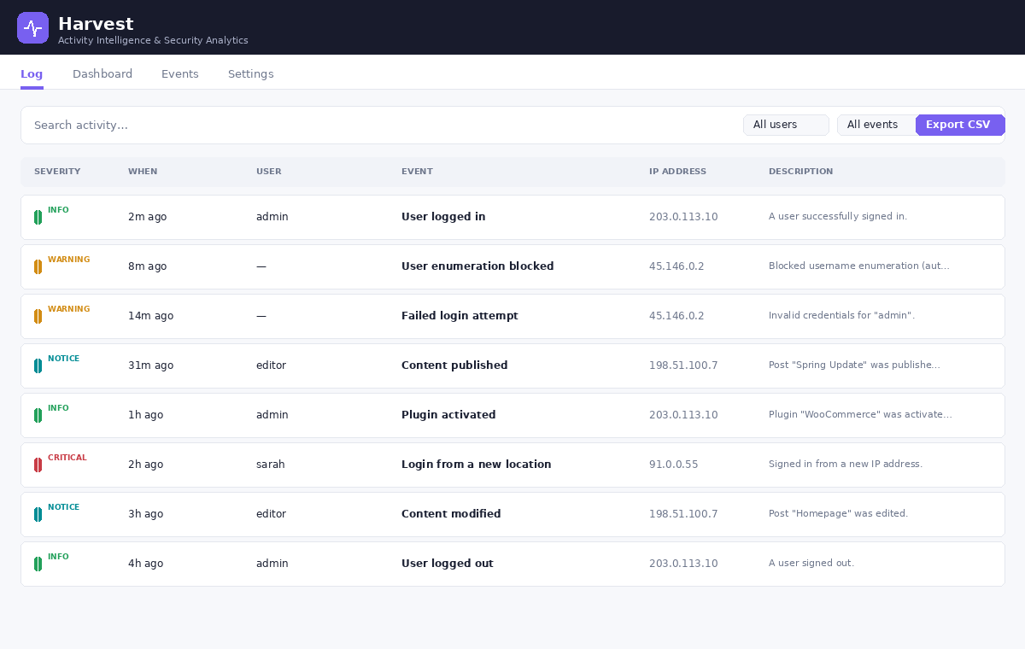Click the Harvest title in the header

point(96,24)
